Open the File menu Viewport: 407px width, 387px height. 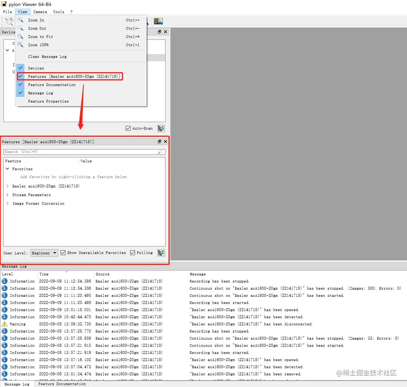coord(7,12)
